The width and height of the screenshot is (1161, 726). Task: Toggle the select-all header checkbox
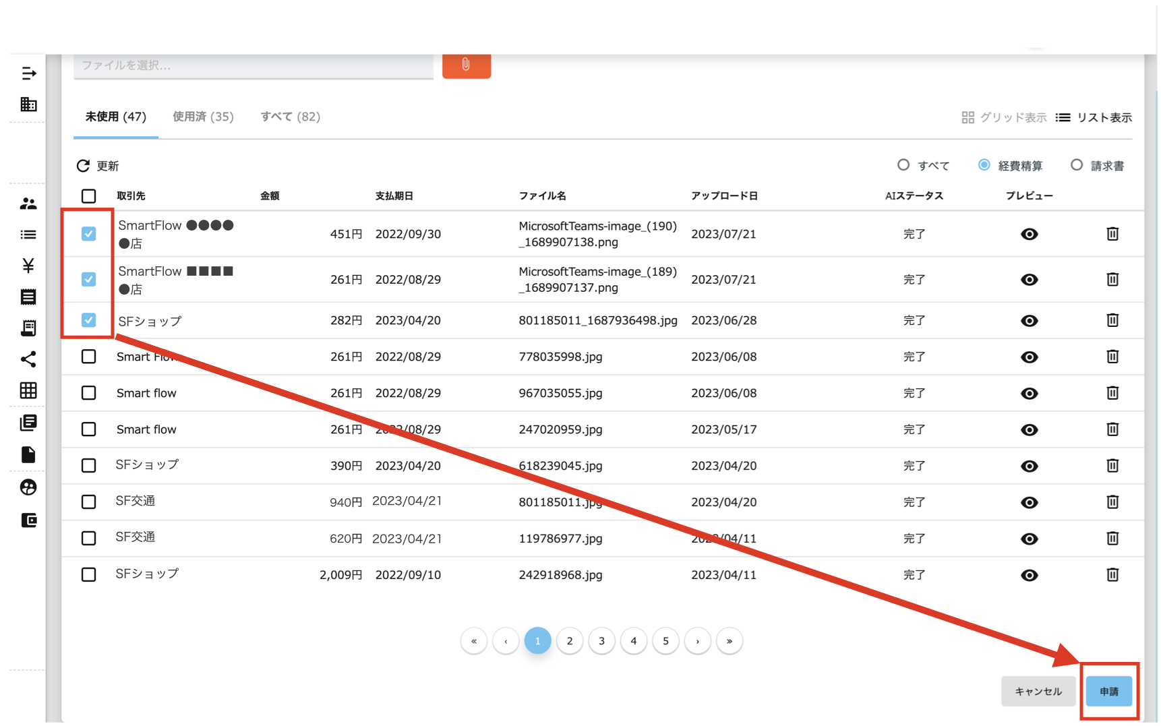88,196
